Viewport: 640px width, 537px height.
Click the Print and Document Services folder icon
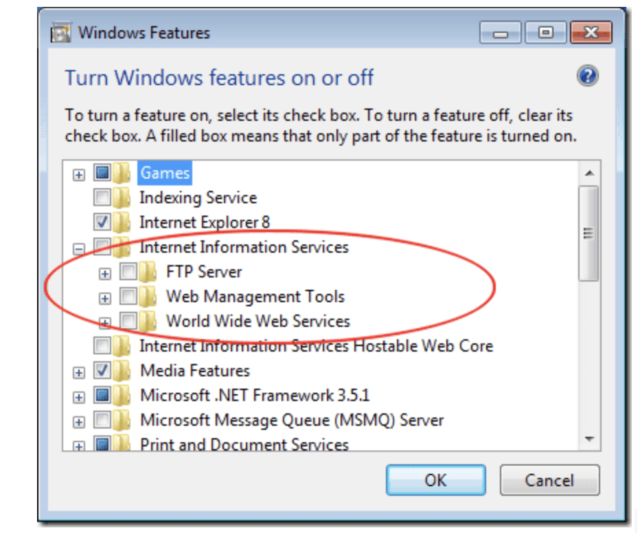tap(124, 445)
